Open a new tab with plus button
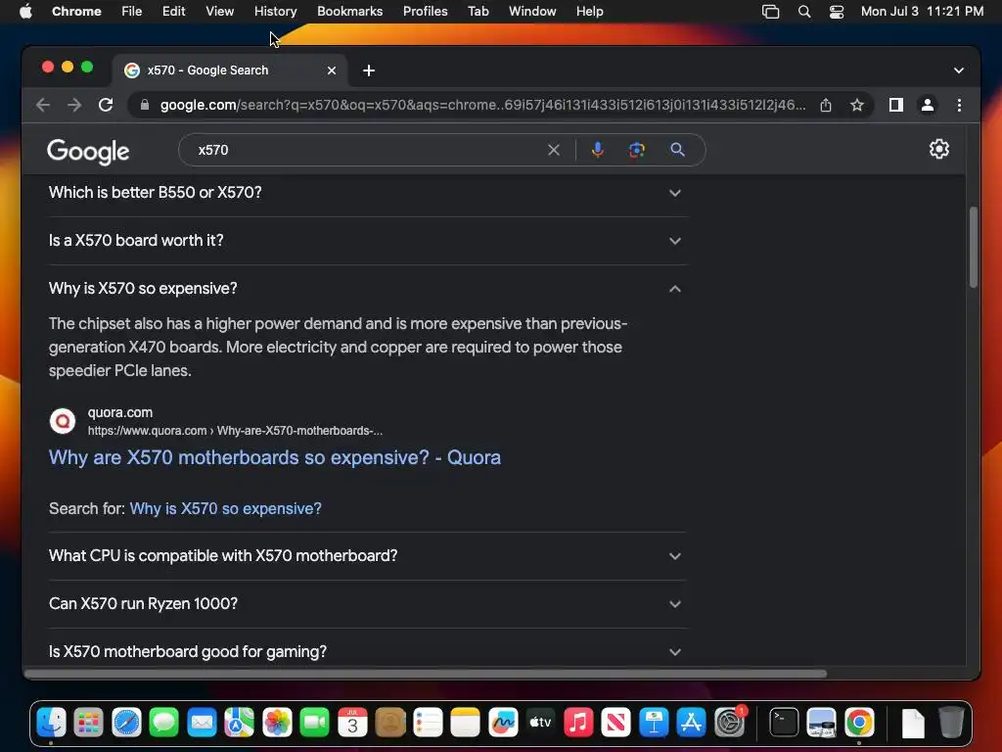The width and height of the screenshot is (1002, 752). pos(369,70)
